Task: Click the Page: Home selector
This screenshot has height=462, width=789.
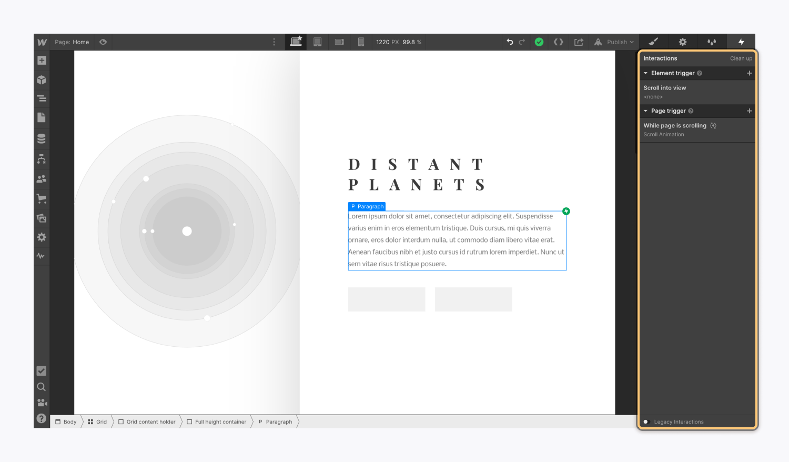Action: pos(72,42)
